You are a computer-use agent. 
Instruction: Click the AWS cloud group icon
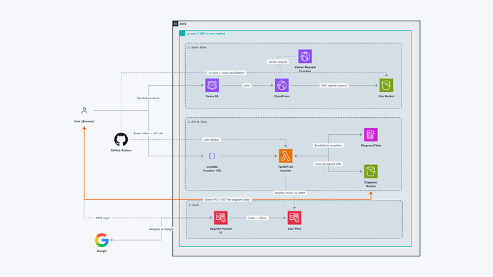pos(176,24)
